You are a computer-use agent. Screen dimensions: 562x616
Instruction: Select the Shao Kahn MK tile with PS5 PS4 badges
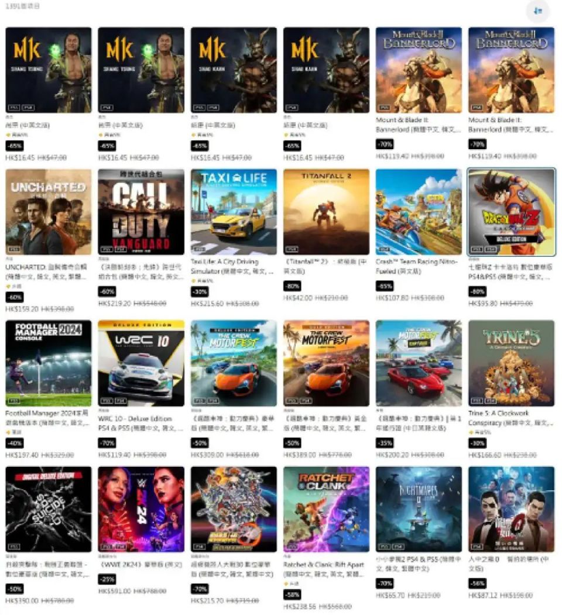coord(234,70)
